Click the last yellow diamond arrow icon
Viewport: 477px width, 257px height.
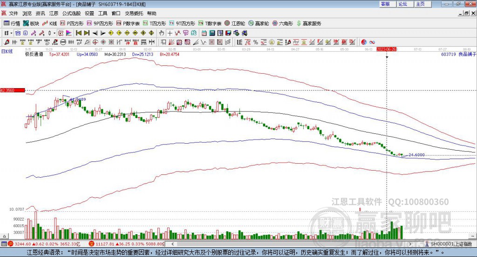[151, 33]
